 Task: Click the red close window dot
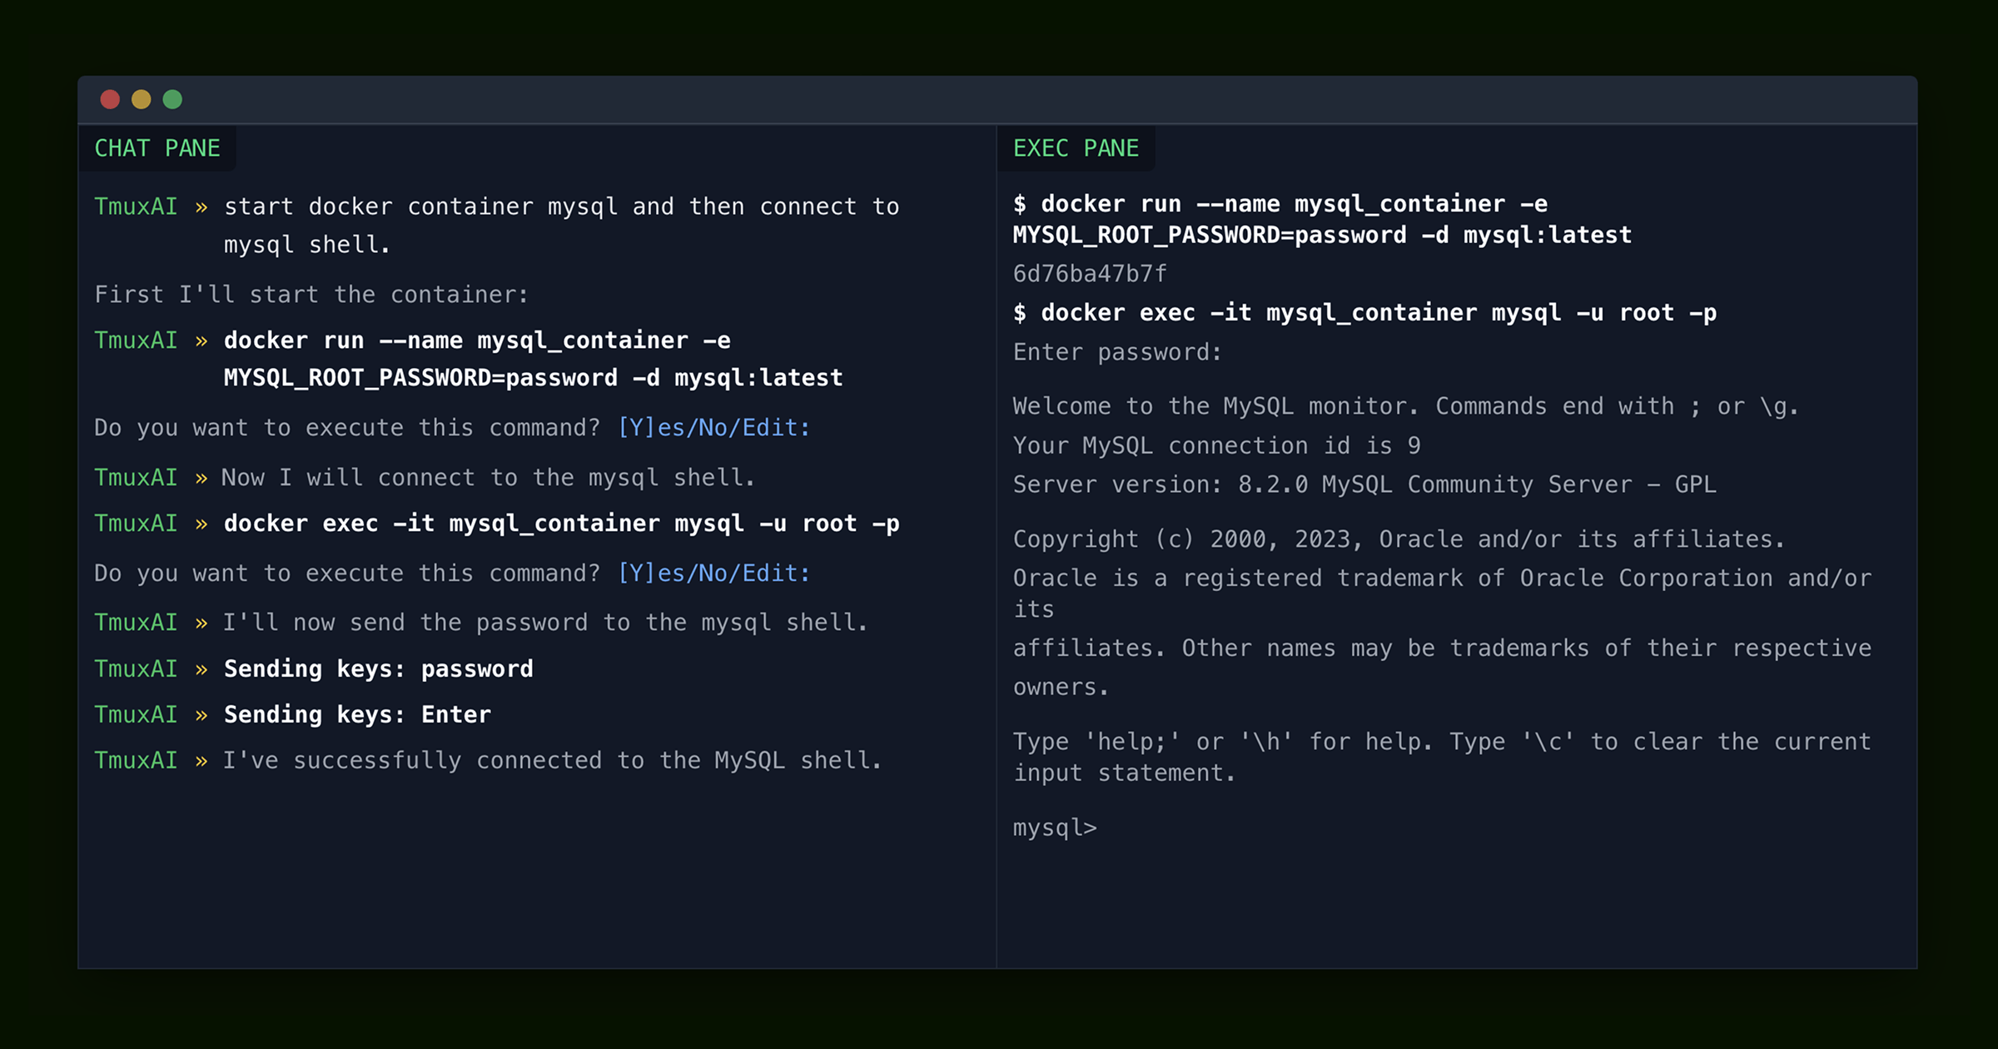(x=110, y=100)
